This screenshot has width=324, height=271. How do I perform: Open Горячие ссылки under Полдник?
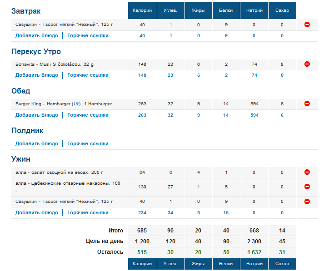pos(88,143)
